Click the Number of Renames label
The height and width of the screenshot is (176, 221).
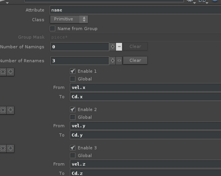tap(22, 61)
